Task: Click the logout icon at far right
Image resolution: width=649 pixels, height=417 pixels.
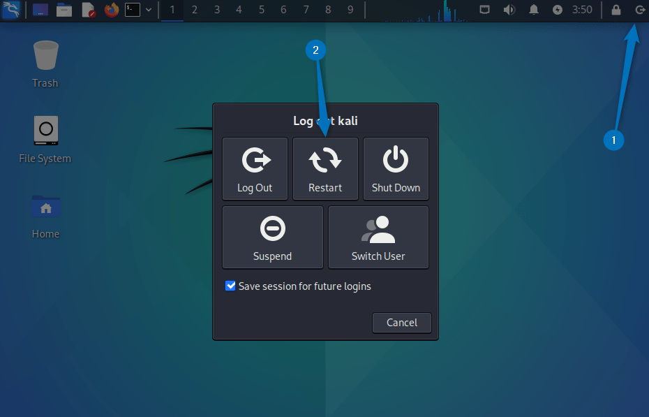Action: coord(641,10)
